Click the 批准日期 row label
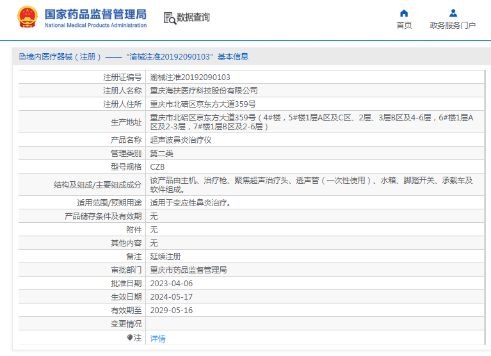Image resolution: width=491 pixels, height=356 pixels. coord(126,284)
